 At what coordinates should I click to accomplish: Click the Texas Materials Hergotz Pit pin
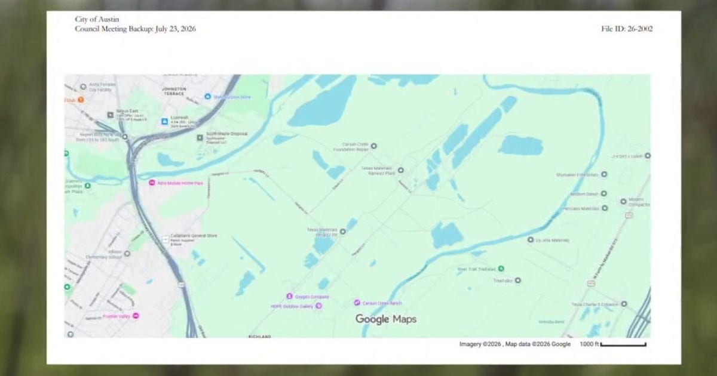(343, 232)
